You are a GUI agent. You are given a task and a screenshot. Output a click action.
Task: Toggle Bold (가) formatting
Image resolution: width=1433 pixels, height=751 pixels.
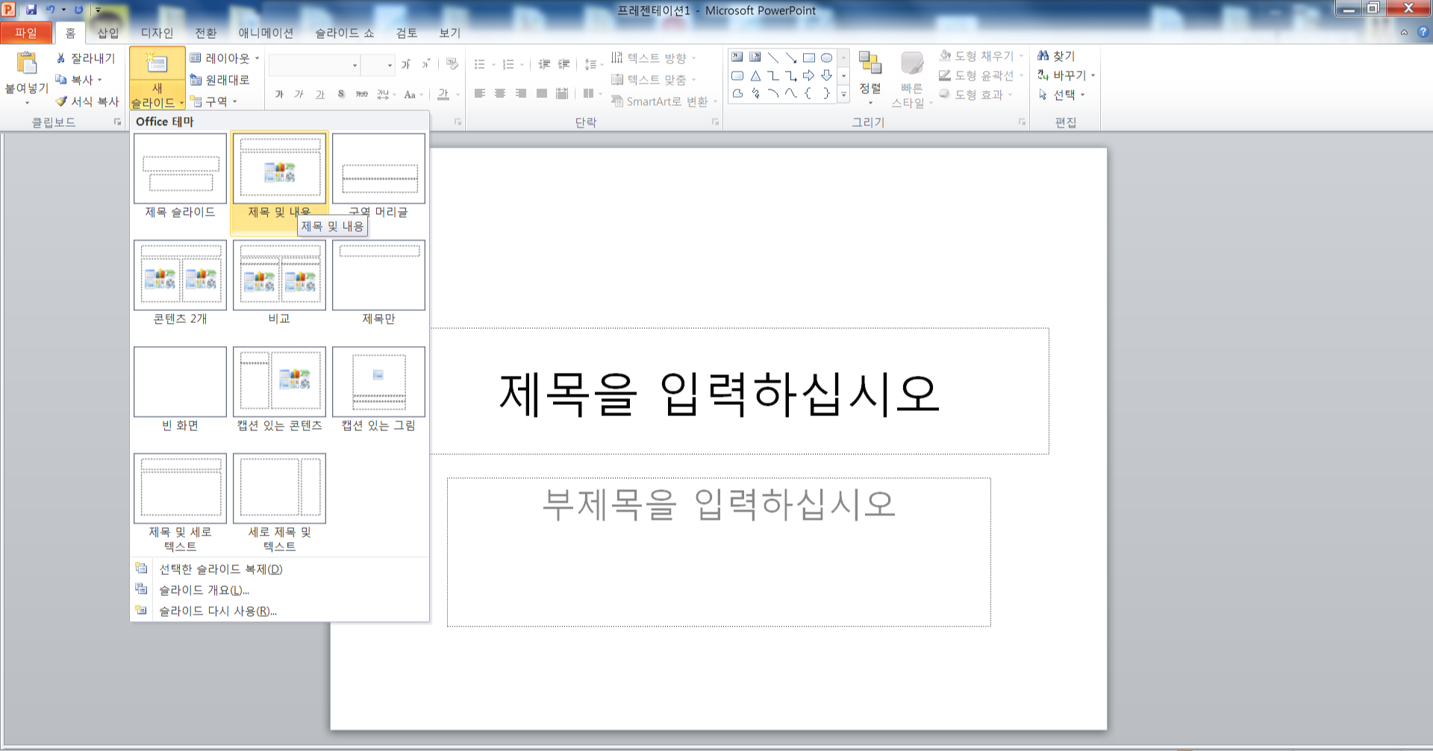click(x=279, y=94)
